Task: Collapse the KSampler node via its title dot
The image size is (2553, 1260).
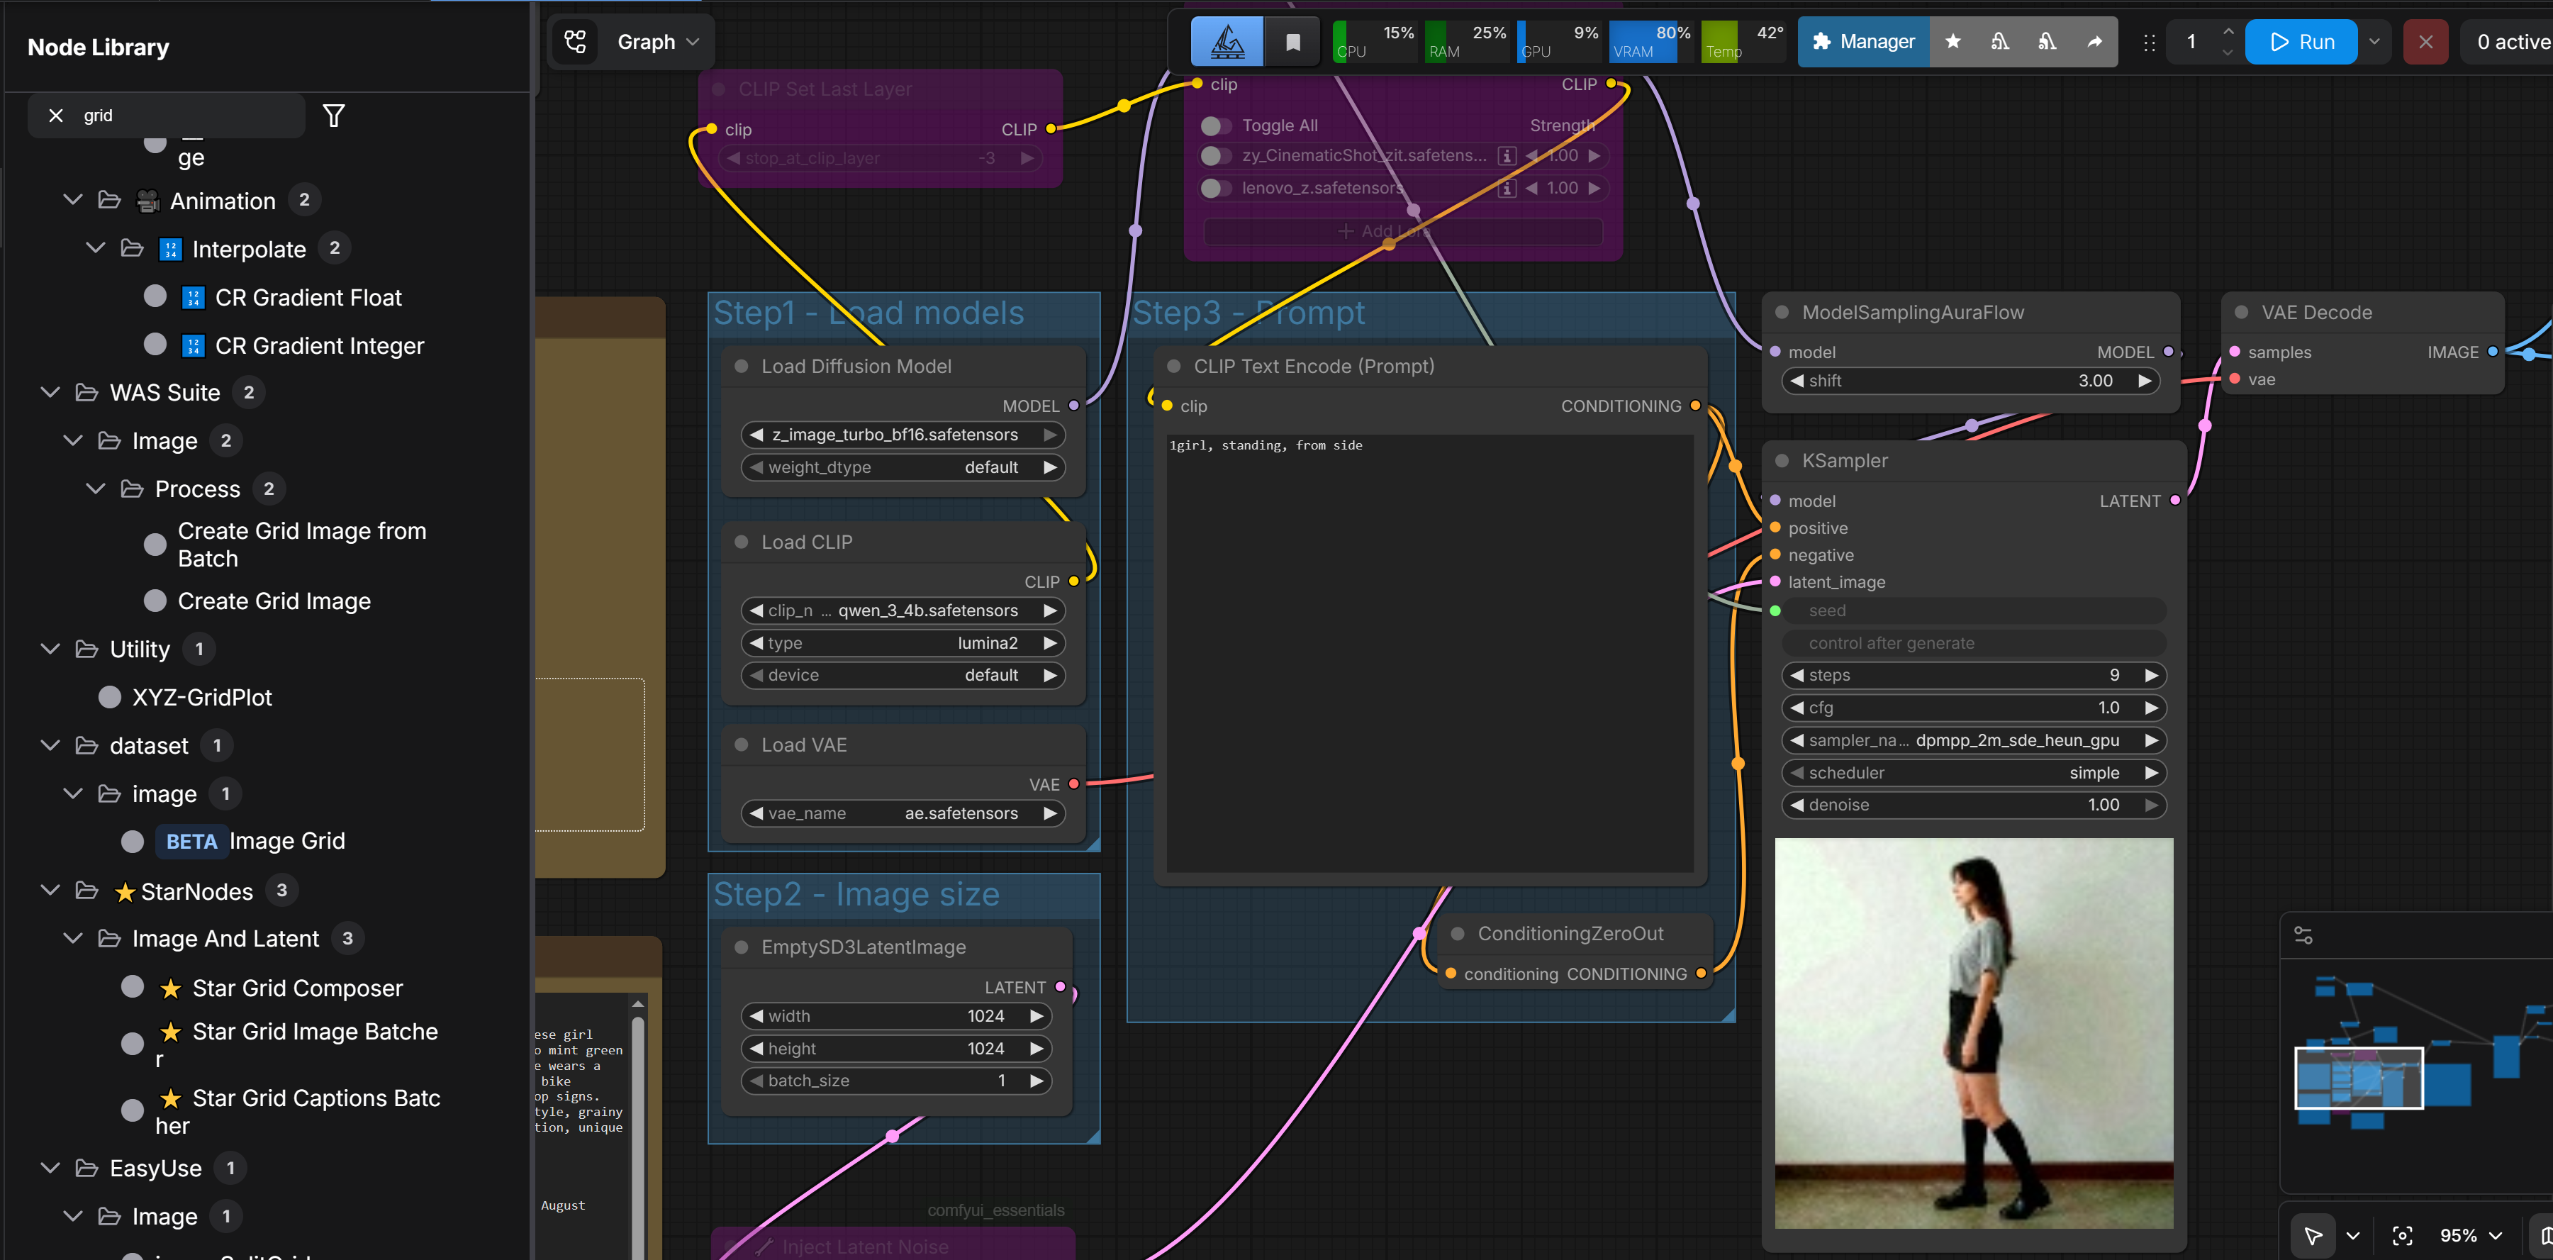Action: coord(1781,461)
